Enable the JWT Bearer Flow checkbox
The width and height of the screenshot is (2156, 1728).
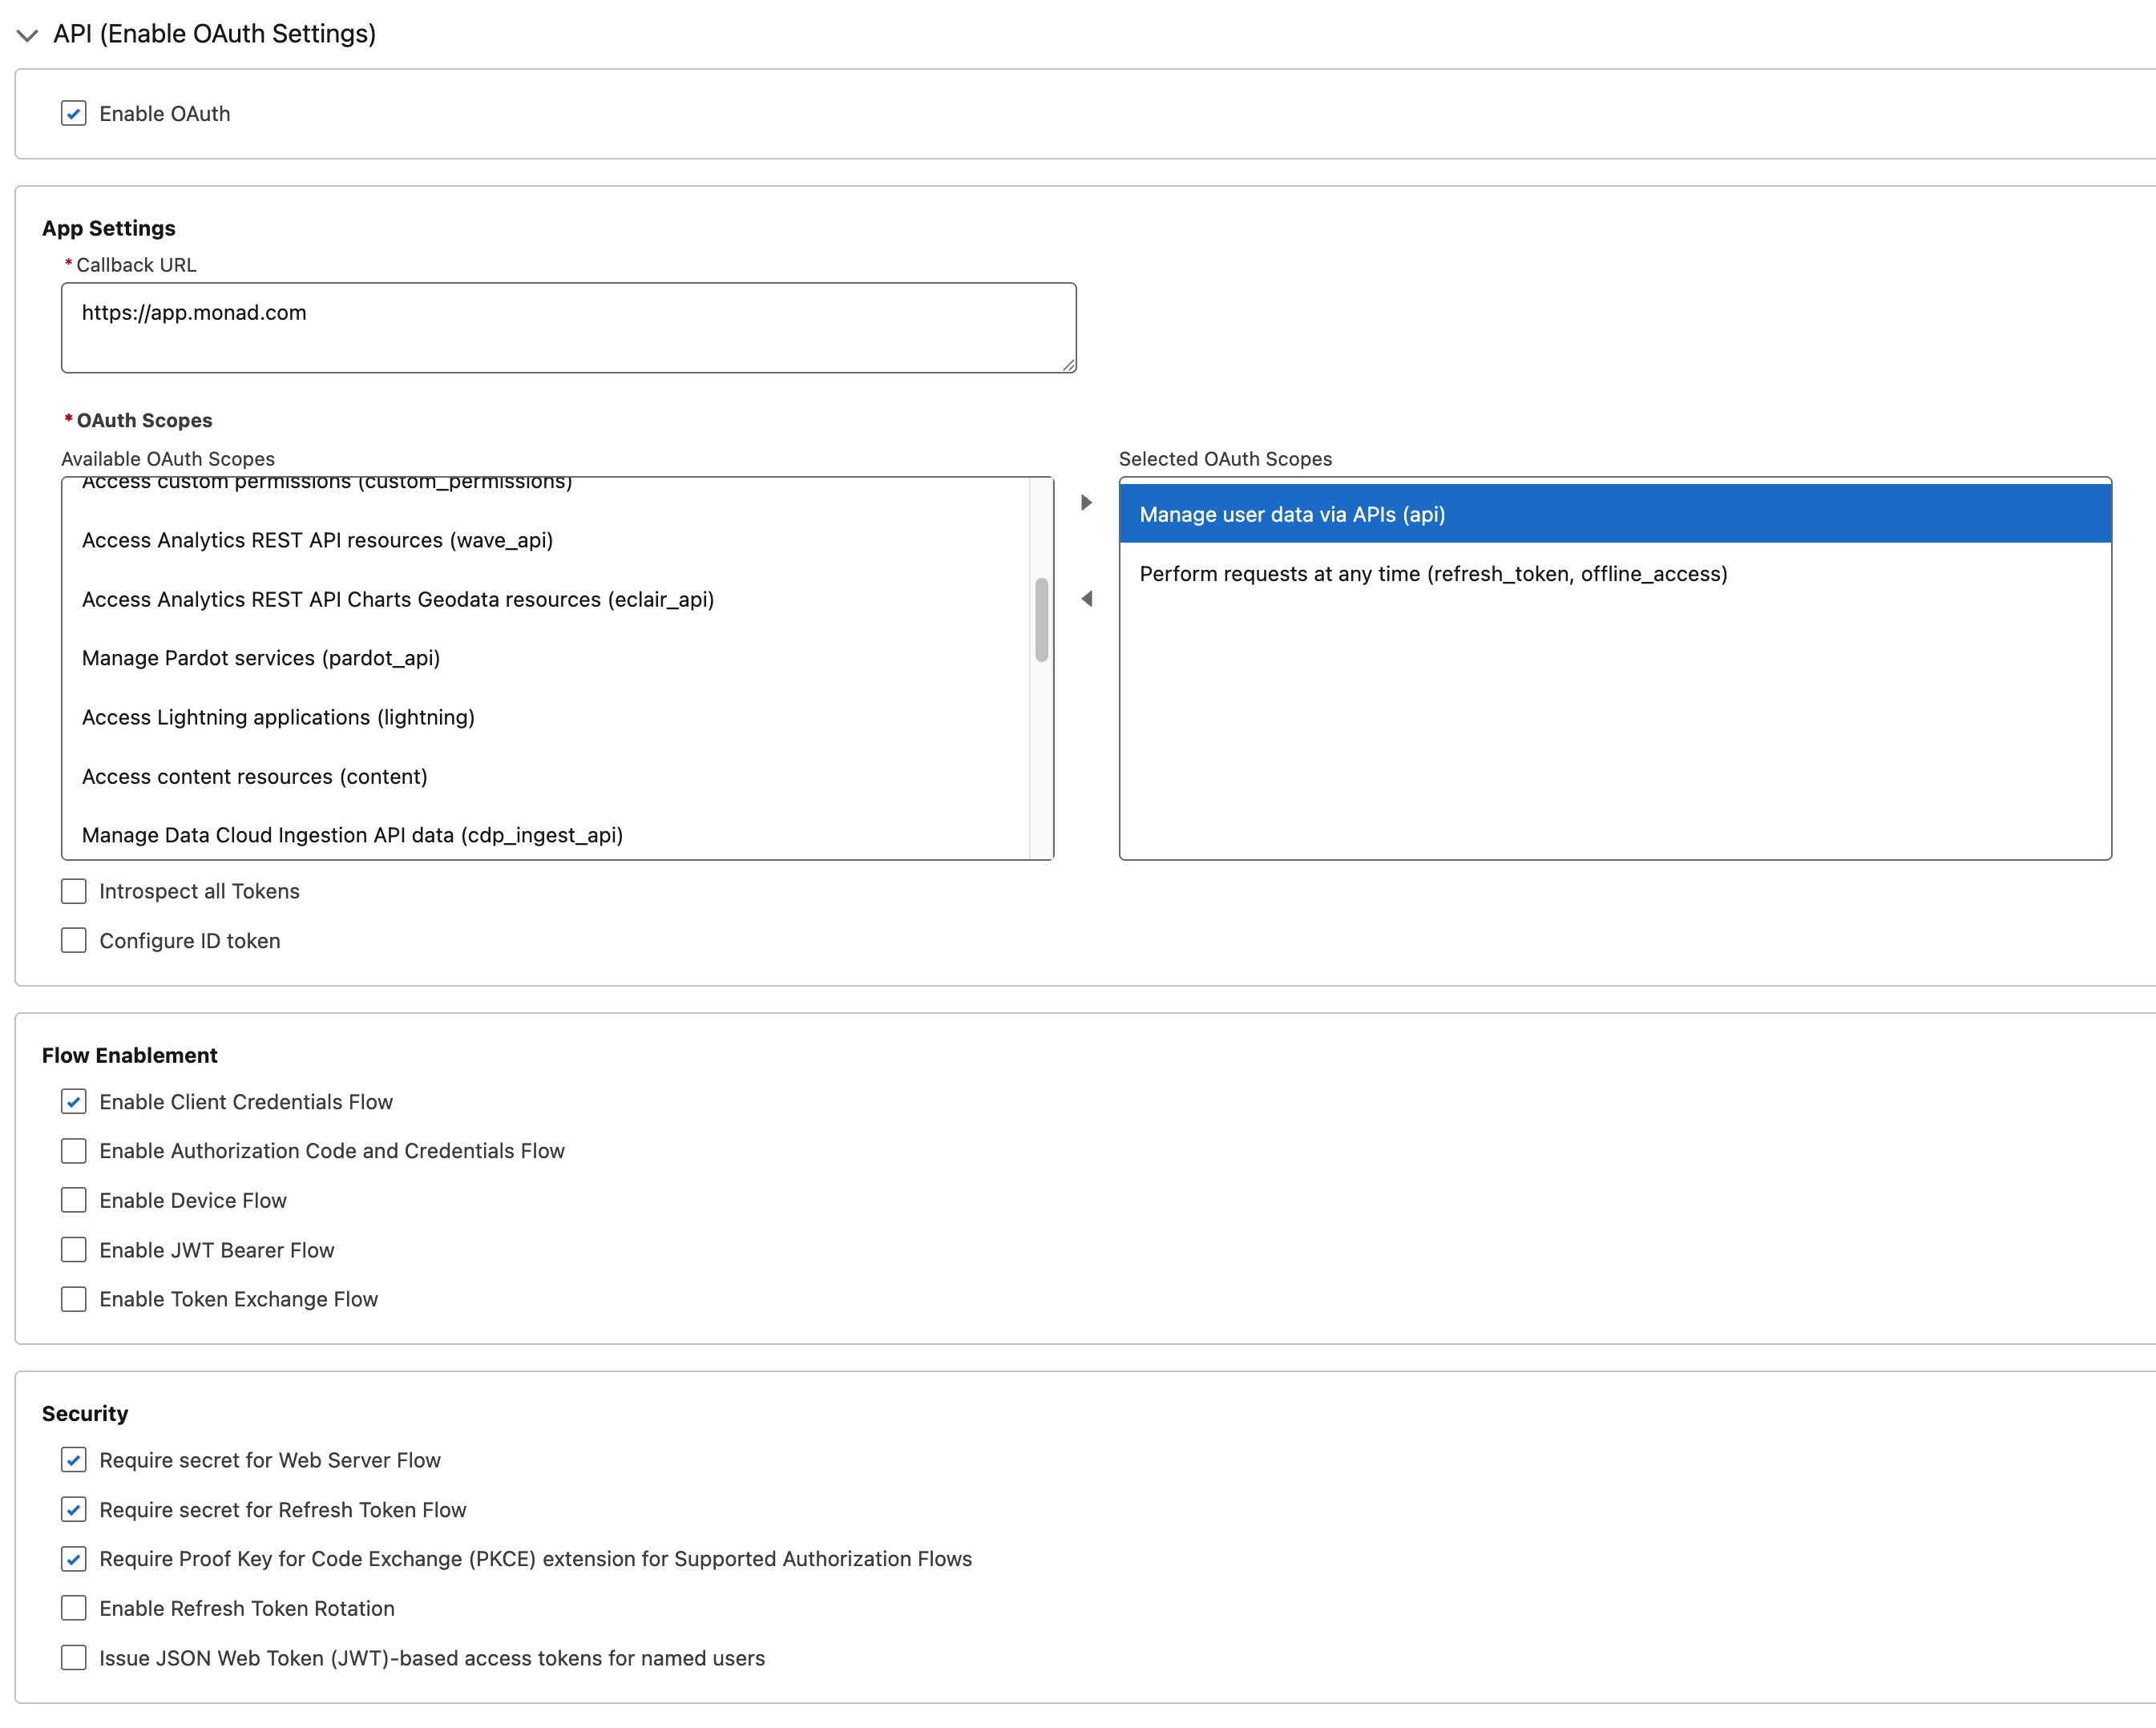pos(74,1250)
